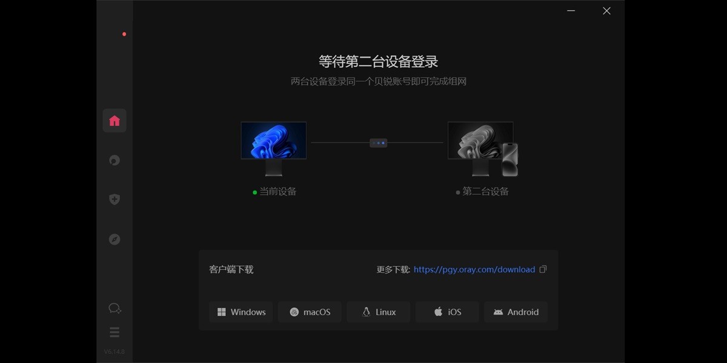Image resolution: width=727 pixels, height=363 pixels.
Task: Click the red notification dot at the sidebar top
Action: coord(124,34)
